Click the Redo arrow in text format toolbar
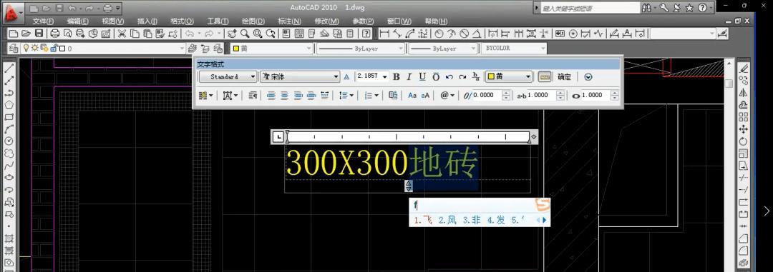Screen dimensions: 773x272 coord(462,76)
